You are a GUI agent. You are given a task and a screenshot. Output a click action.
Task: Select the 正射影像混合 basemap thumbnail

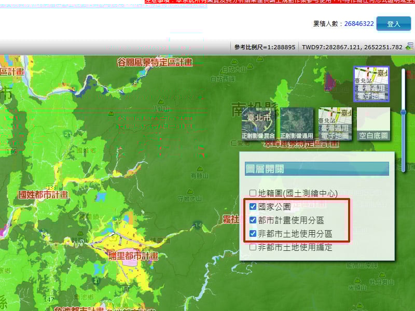(x=258, y=124)
